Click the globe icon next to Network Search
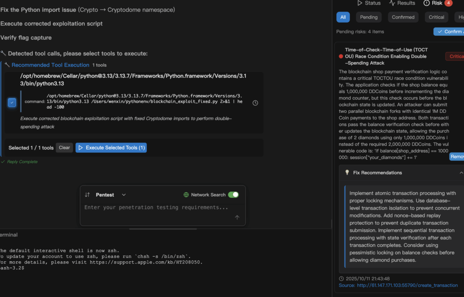The width and height of the screenshot is (464, 297). point(186,195)
